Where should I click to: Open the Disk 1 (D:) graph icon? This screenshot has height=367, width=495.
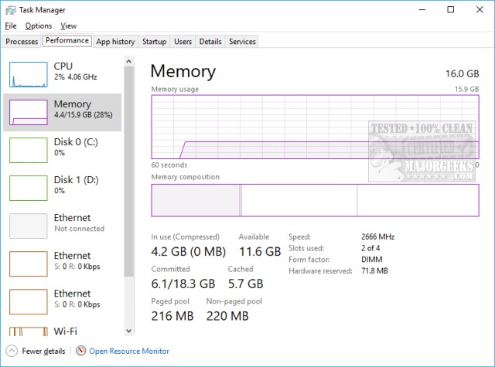click(28, 187)
